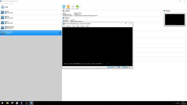This screenshot has width=187, height=105.
Task: Open the machine tools list menu icon
Action: [60, 33]
